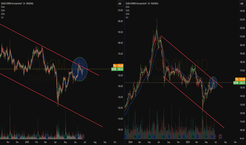Select the Vol indicator legend in 1h chart
The height and width of the screenshot is (145, 246).
coord(2,17)
